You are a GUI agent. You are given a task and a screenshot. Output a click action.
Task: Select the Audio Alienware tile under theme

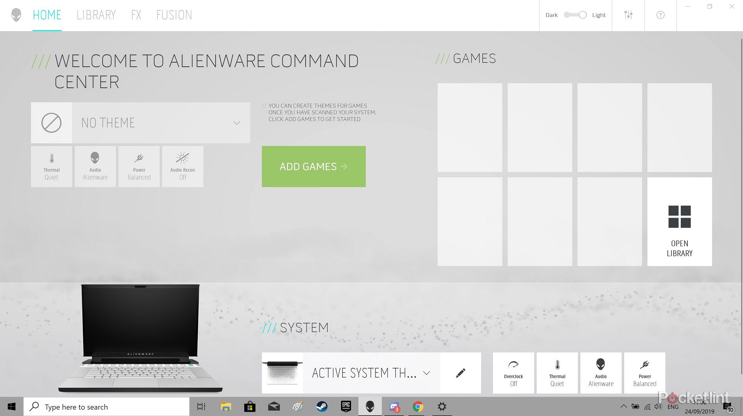click(x=95, y=166)
